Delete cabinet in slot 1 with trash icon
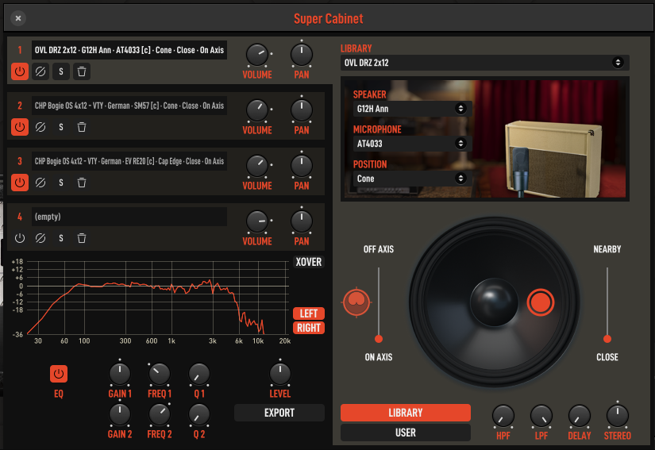The width and height of the screenshot is (655, 450). [82, 71]
